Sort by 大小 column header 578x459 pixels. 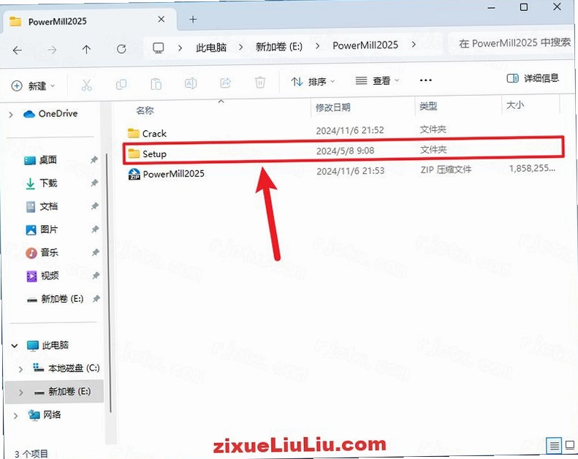click(515, 105)
